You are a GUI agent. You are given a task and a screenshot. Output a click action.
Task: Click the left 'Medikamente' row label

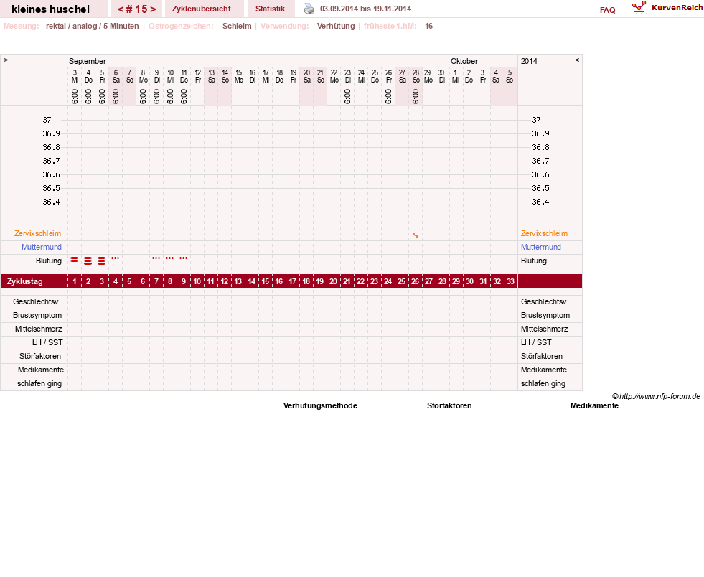click(41, 370)
